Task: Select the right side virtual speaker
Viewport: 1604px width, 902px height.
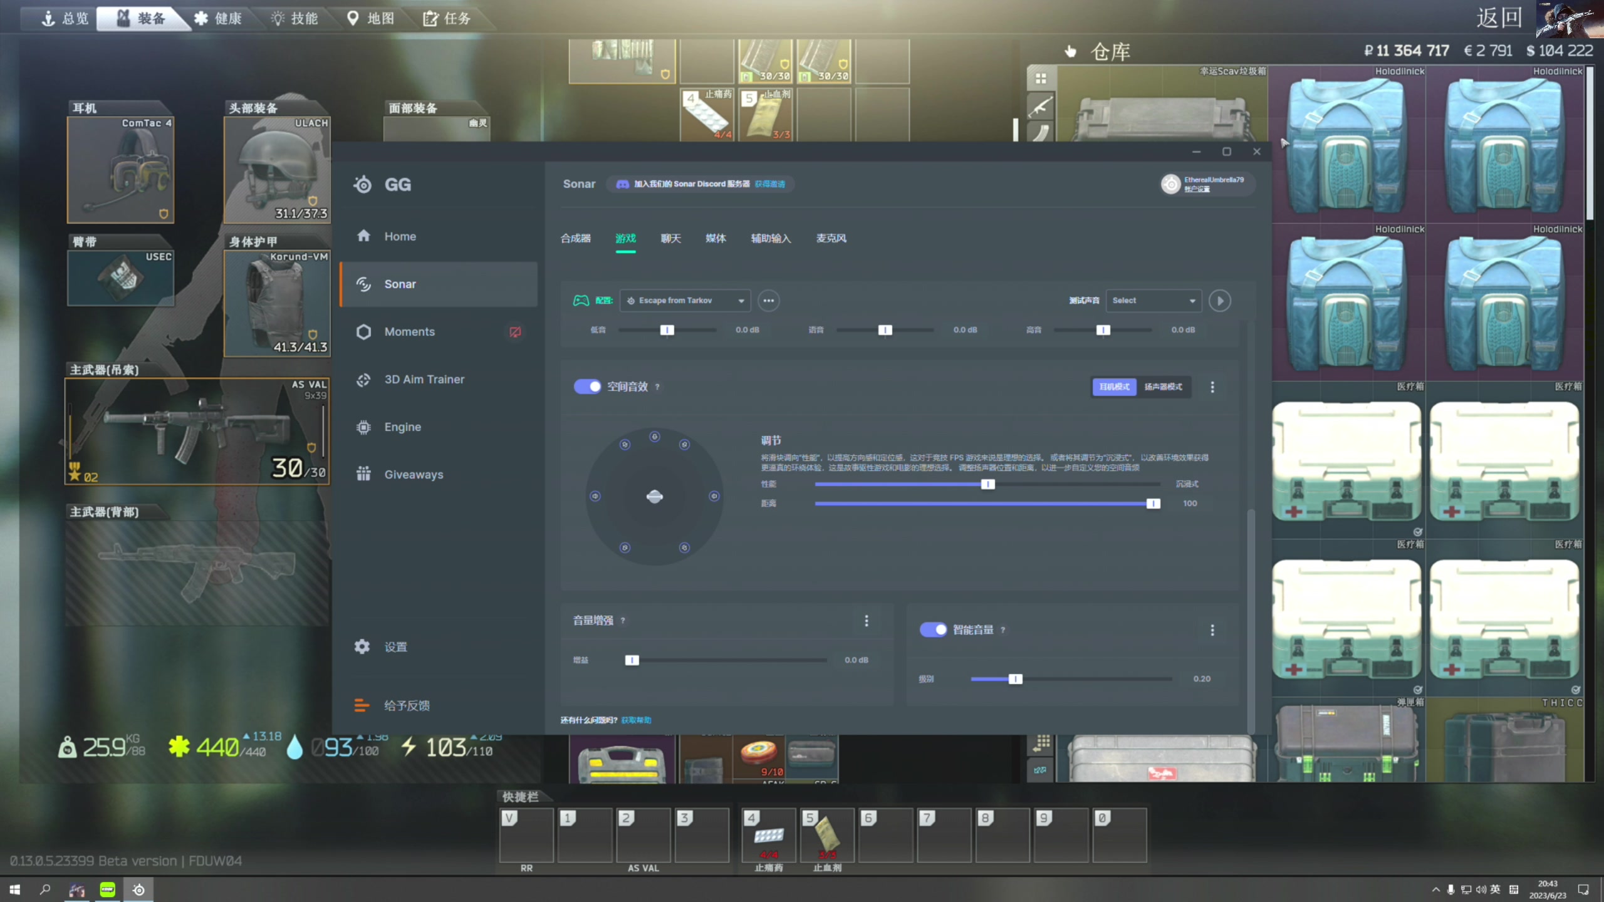Action: (714, 496)
